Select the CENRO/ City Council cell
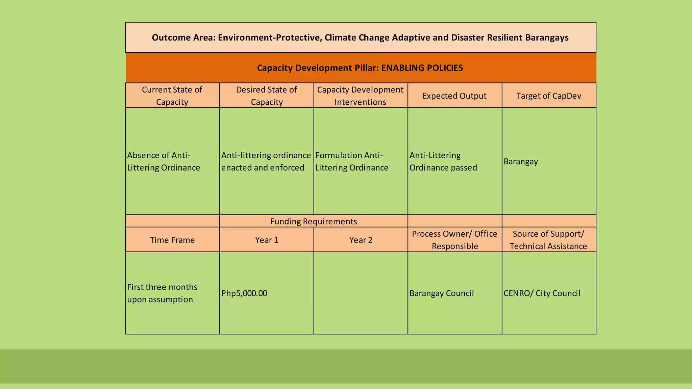The height and width of the screenshot is (389, 692). (549, 293)
